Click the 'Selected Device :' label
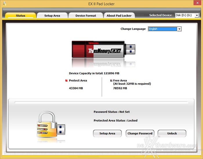The width and height of the screenshot is (203, 159). click(161, 15)
